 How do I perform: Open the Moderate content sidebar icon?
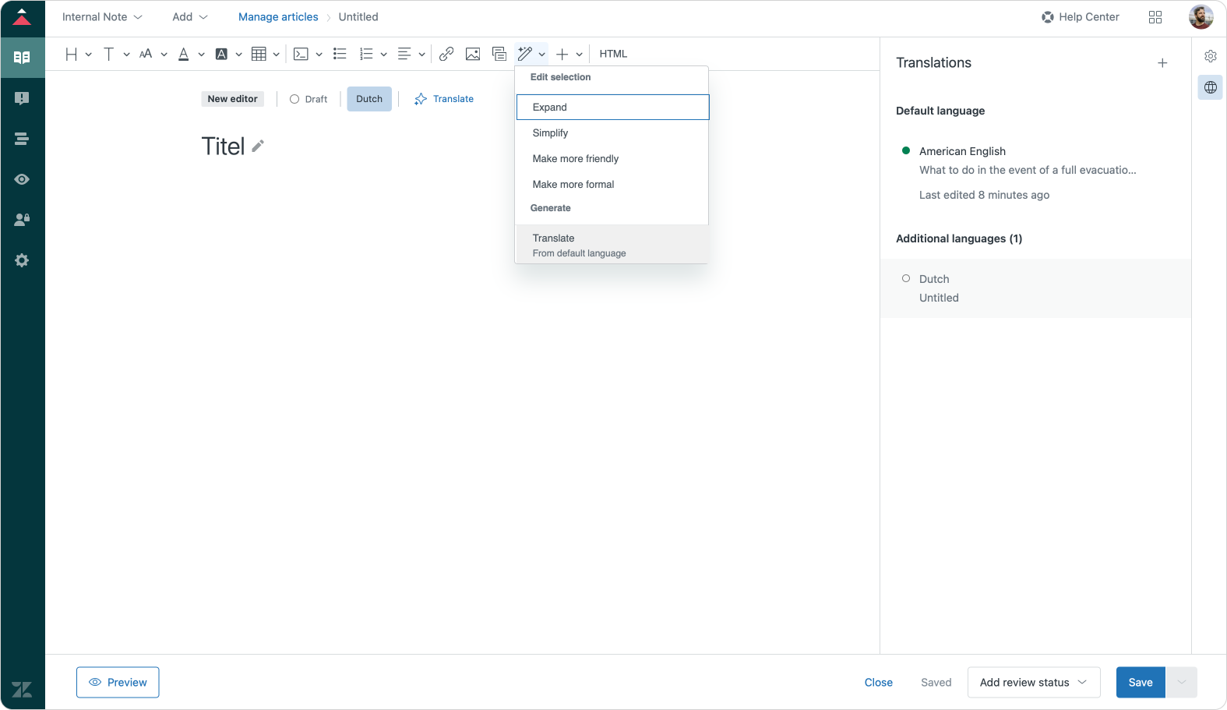[22, 98]
